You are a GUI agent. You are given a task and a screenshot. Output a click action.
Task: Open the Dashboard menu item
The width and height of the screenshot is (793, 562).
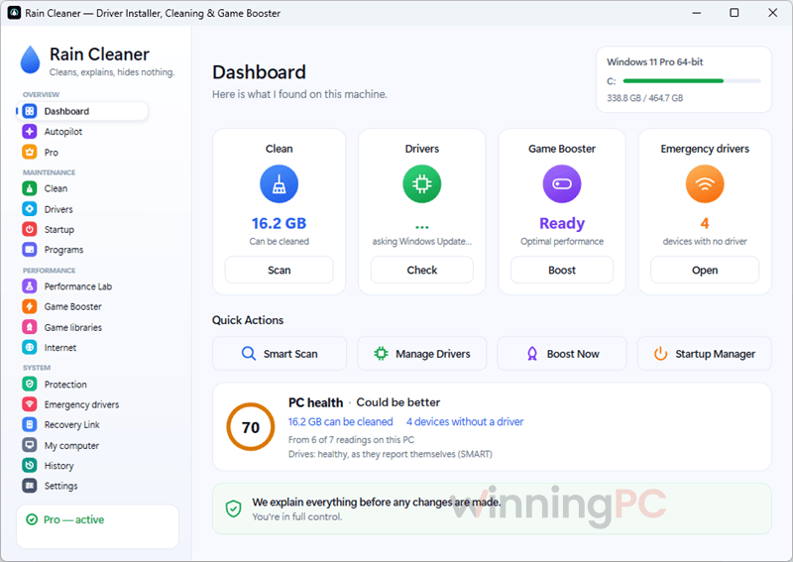(x=82, y=111)
